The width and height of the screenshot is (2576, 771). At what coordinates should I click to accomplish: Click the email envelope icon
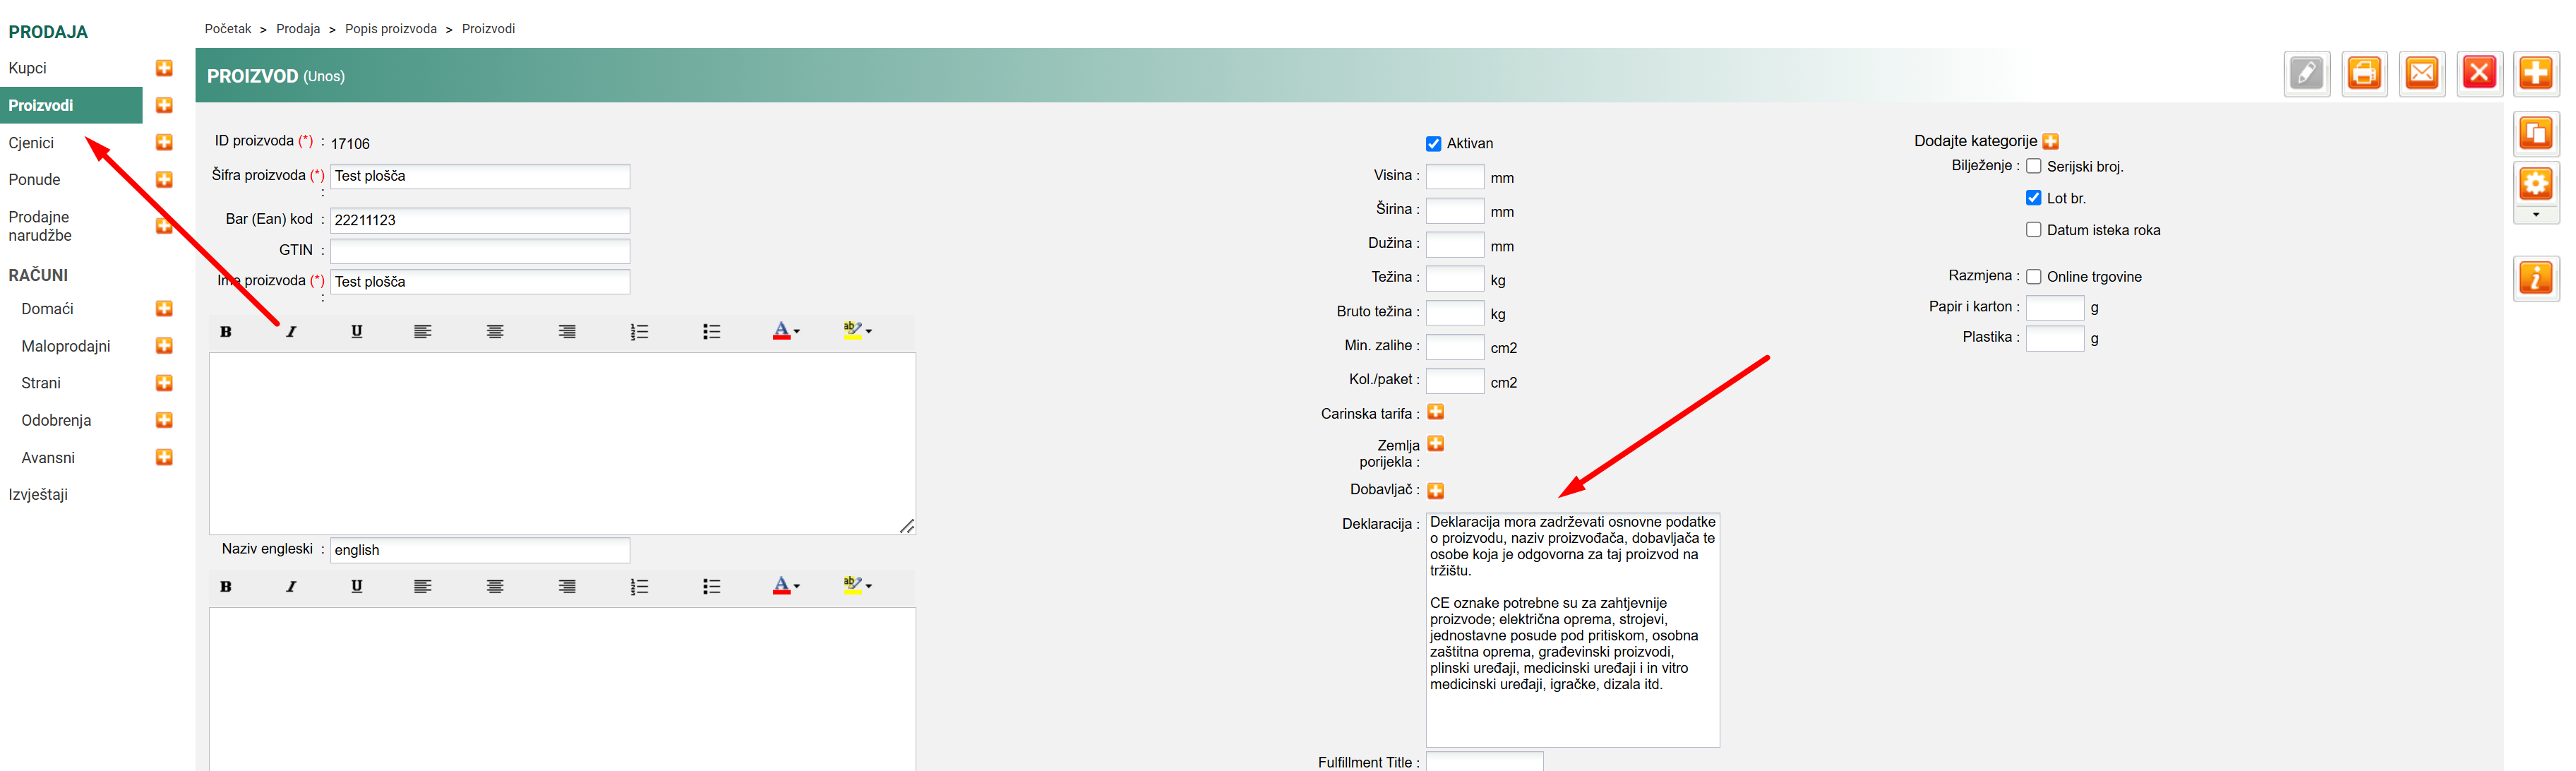point(2421,73)
